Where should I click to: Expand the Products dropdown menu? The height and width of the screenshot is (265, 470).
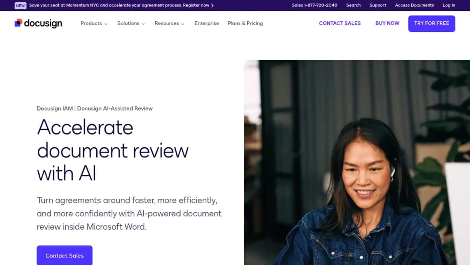click(x=94, y=24)
